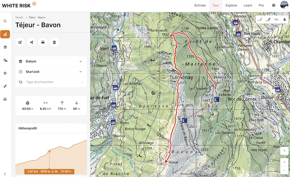Share the Téjeur - Bavon tour

tap(32, 42)
